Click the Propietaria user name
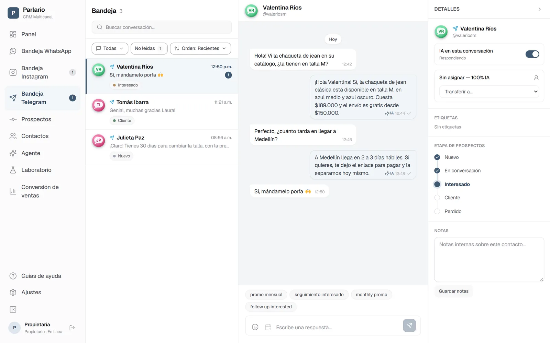Screen dimensions: 550x343 pyautogui.click(x=37, y=324)
